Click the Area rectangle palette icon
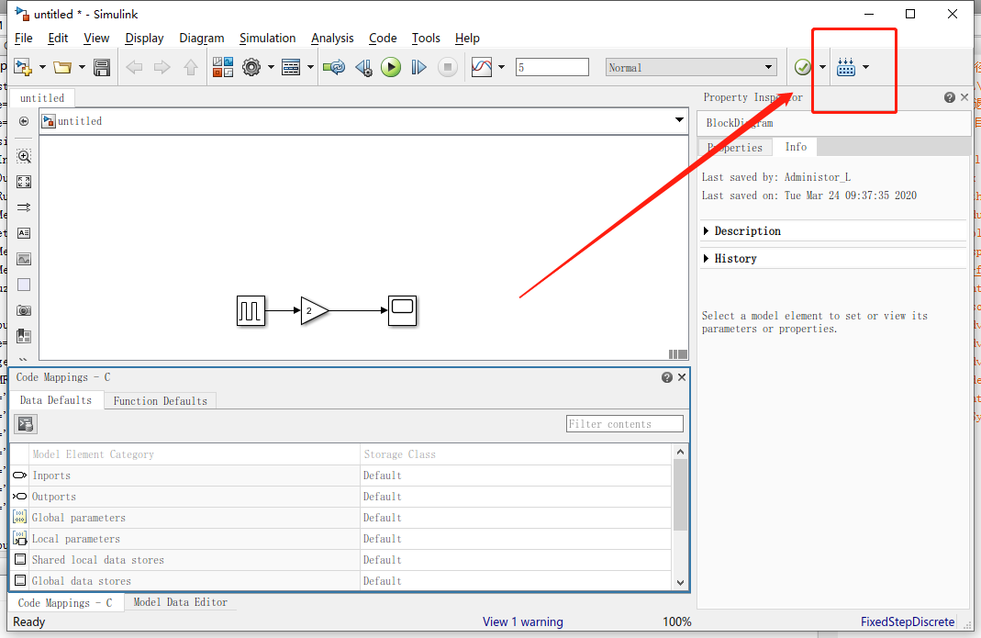 [x=24, y=285]
